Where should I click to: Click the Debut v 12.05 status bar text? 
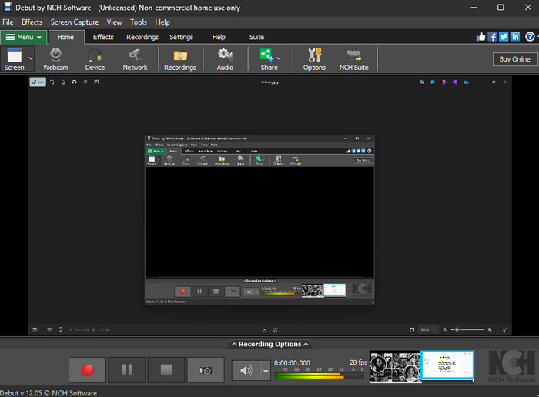tap(49, 393)
